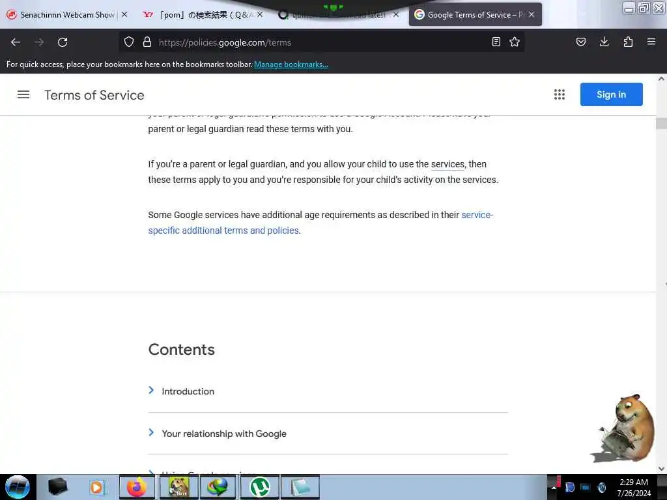Screen dimensions: 667x500
Task: Save the page to Pocket
Action: [x=580, y=42]
